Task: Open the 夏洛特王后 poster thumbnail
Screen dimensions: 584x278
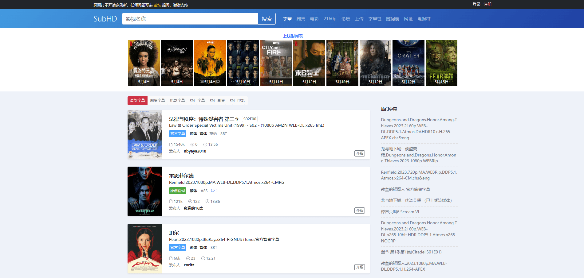Action: click(144, 63)
